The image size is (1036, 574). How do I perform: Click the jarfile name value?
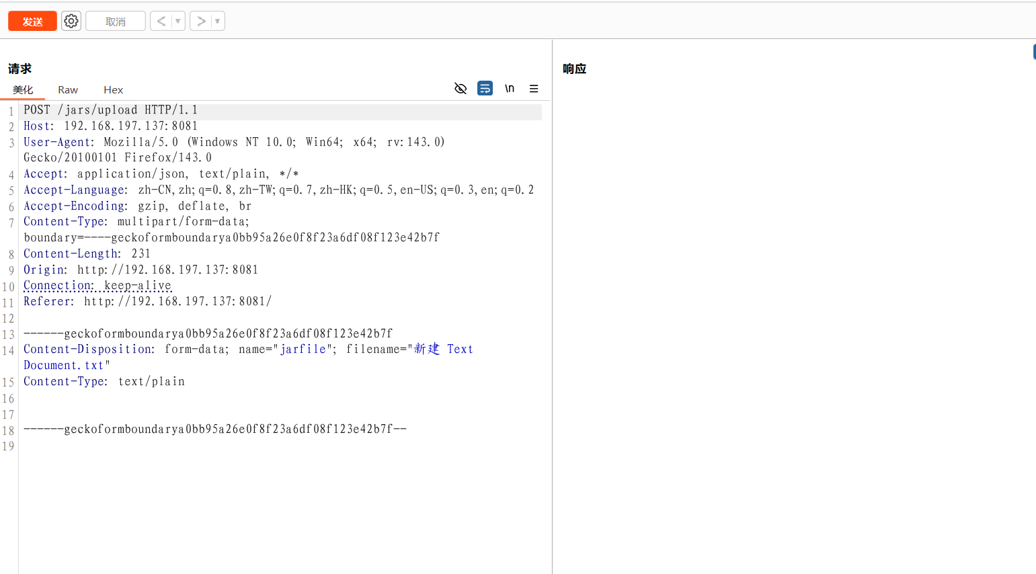[303, 350]
